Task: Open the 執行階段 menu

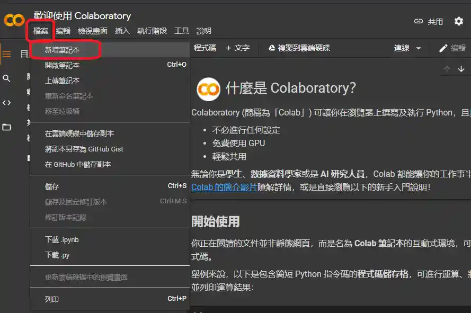Action: click(x=152, y=31)
